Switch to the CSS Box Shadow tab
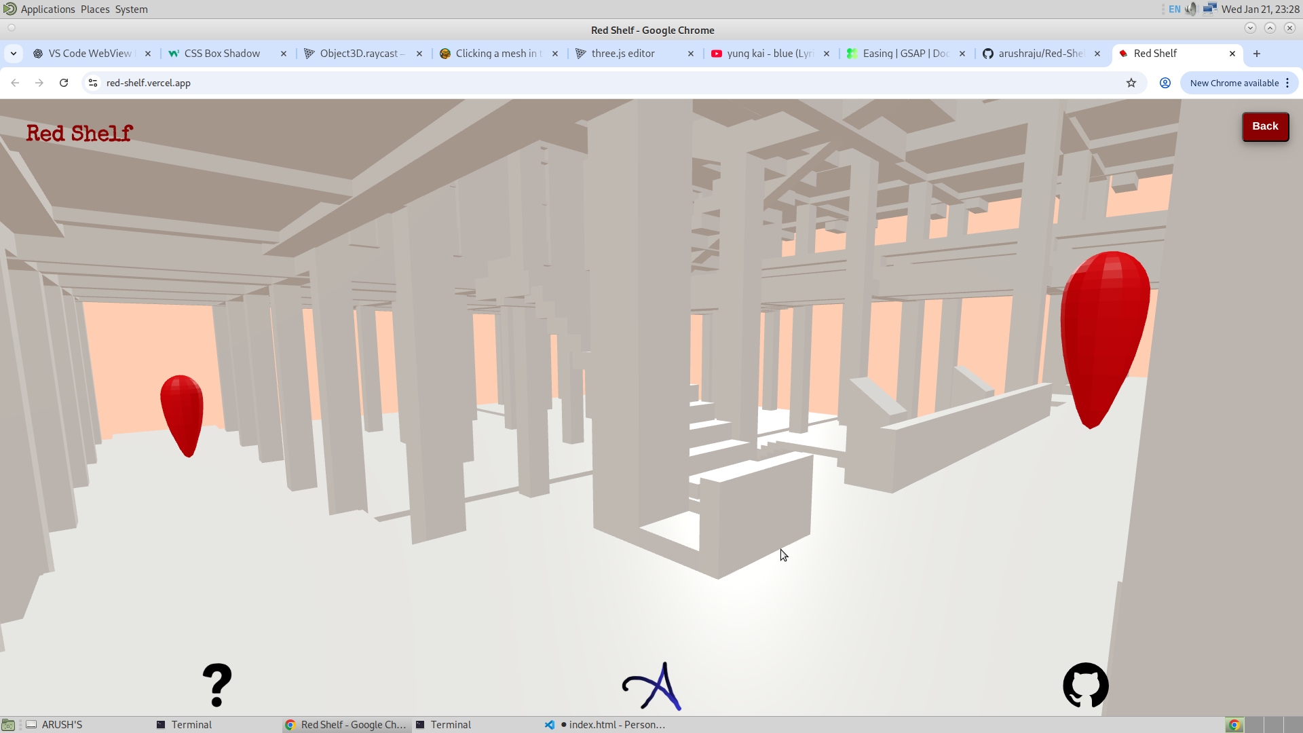Screen dimensions: 1303x733 (x=222, y=54)
